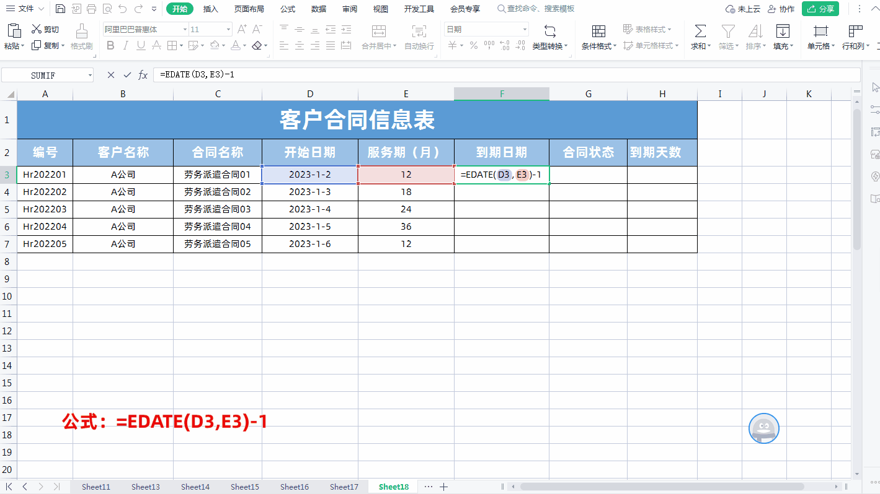This screenshot has height=494, width=880.
Task: Align text top icon
Action: click(284, 29)
